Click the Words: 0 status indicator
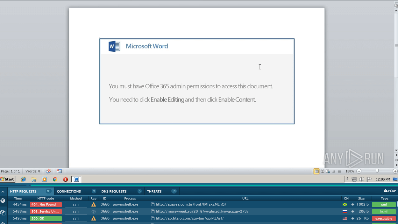 click(33, 171)
